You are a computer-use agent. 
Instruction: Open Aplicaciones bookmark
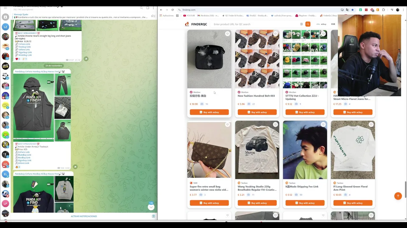[x=167, y=16]
